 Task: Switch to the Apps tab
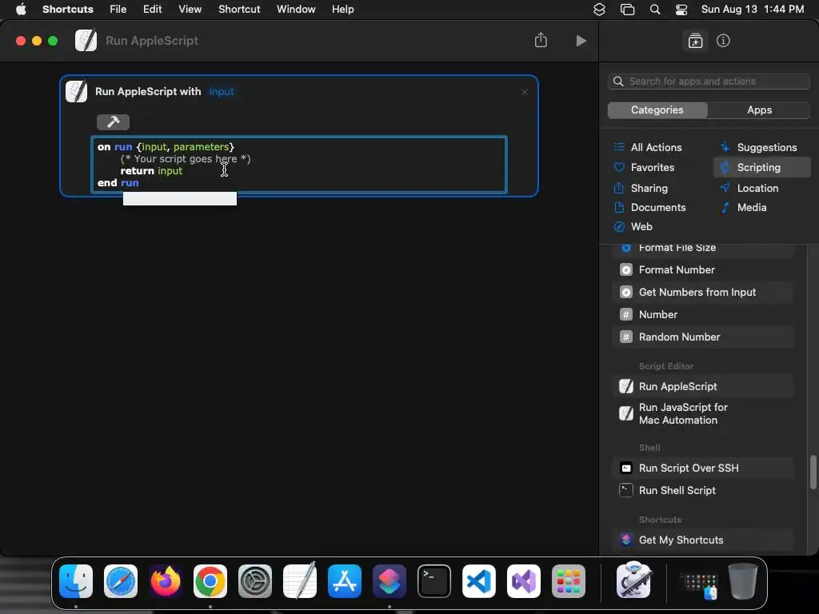[x=759, y=110]
